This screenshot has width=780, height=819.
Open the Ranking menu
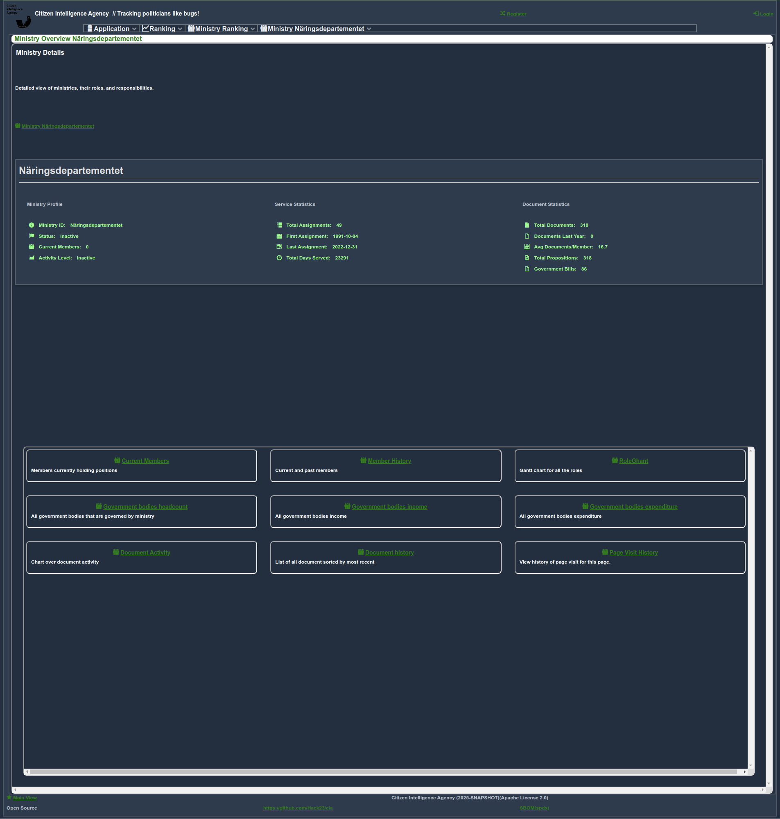pyautogui.click(x=162, y=29)
